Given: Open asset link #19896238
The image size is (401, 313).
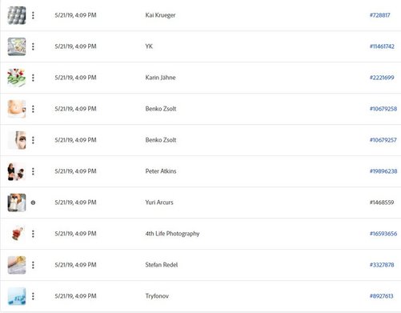Looking at the screenshot, I should click(383, 171).
